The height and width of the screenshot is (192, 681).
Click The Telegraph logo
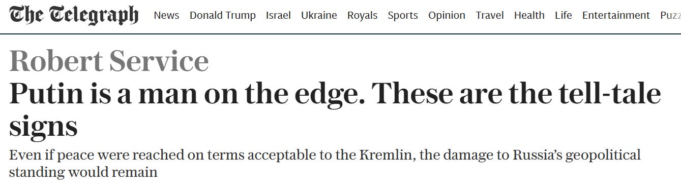(x=74, y=15)
